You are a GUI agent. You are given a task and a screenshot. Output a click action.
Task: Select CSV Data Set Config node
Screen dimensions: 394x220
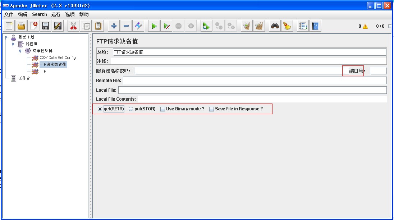pyautogui.click(x=58, y=58)
